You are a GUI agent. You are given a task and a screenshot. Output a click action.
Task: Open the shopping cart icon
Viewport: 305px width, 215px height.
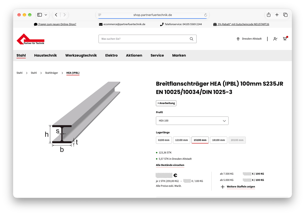click(285, 38)
